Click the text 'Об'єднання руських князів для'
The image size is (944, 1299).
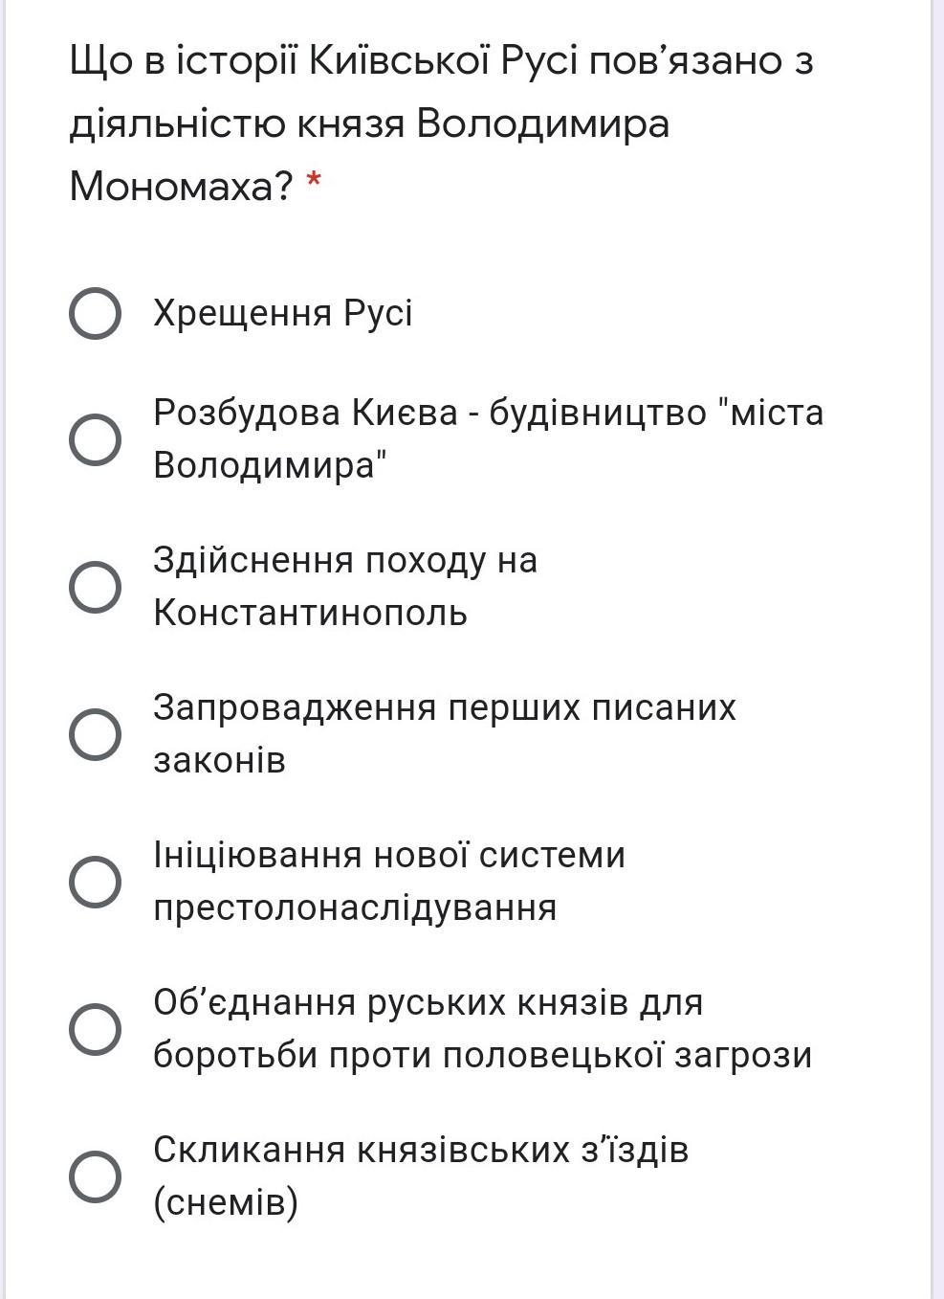[428, 1002]
